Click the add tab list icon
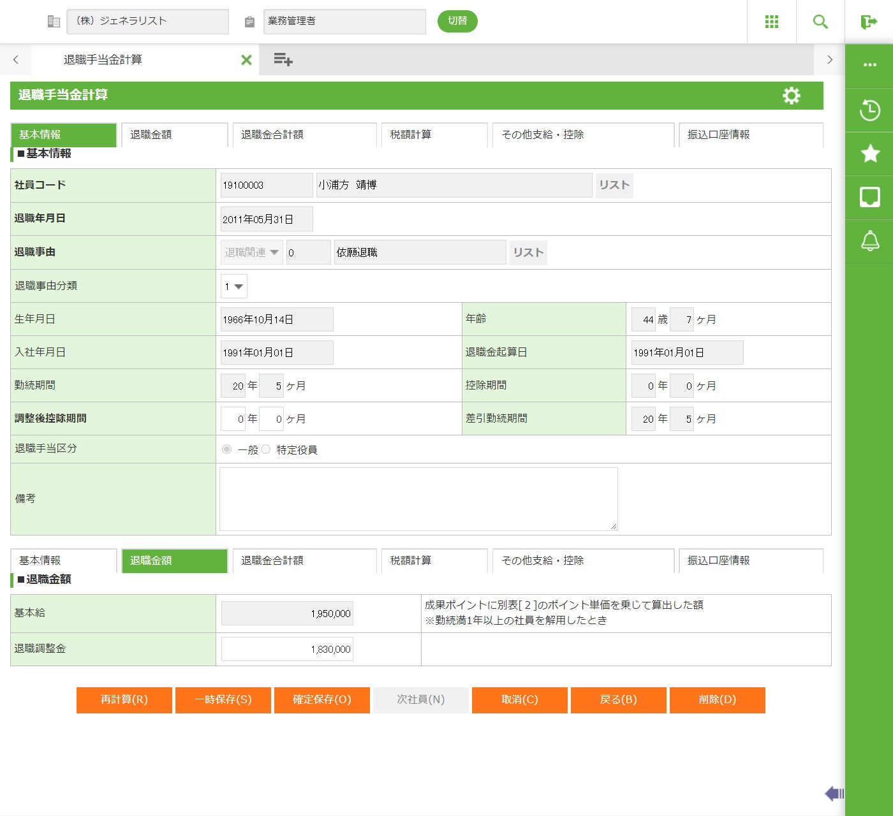 (x=283, y=60)
